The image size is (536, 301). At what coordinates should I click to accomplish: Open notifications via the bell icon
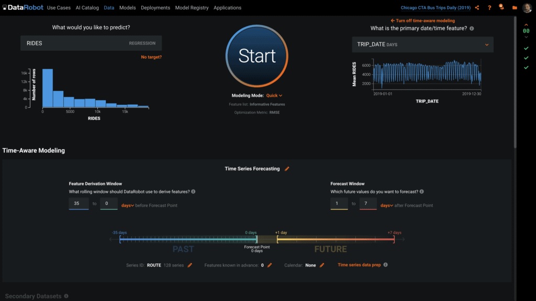pos(501,7)
